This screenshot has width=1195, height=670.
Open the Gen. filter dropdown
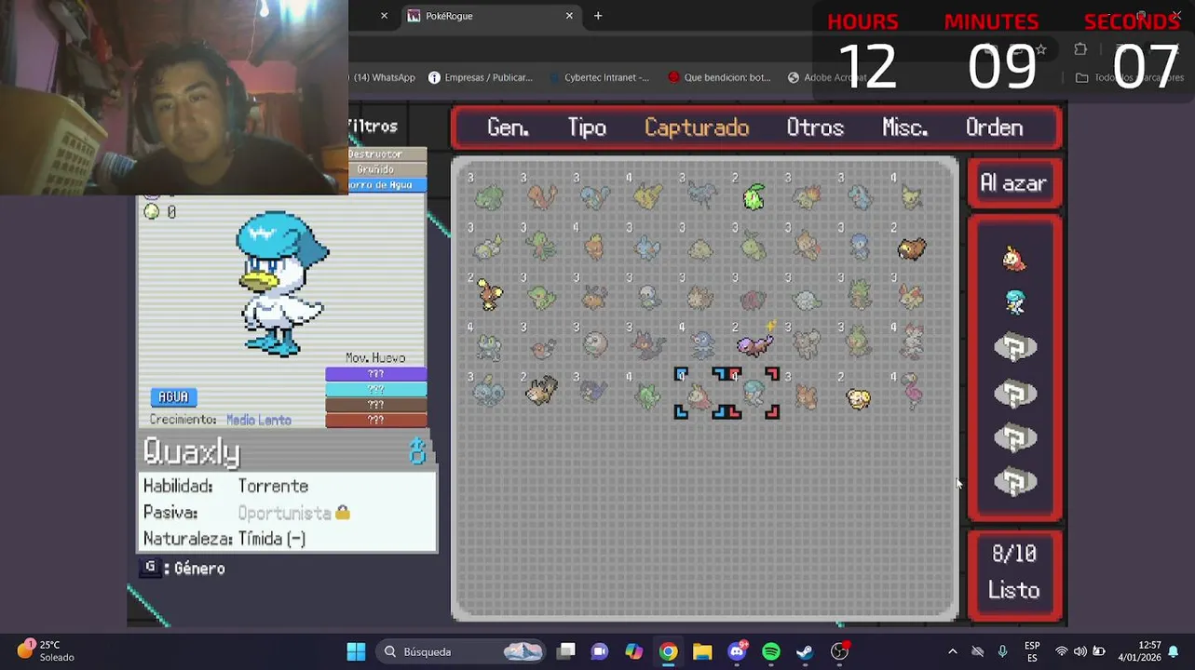click(x=509, y=127)
